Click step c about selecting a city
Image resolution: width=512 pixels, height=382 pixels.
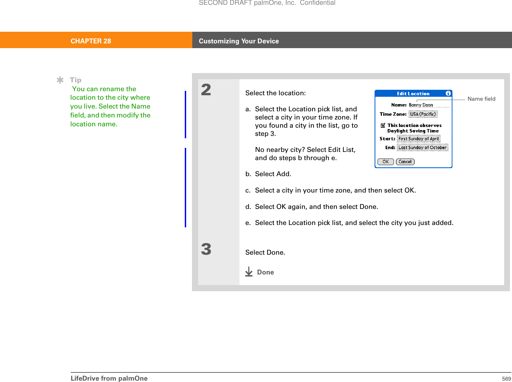coord(331,190)
